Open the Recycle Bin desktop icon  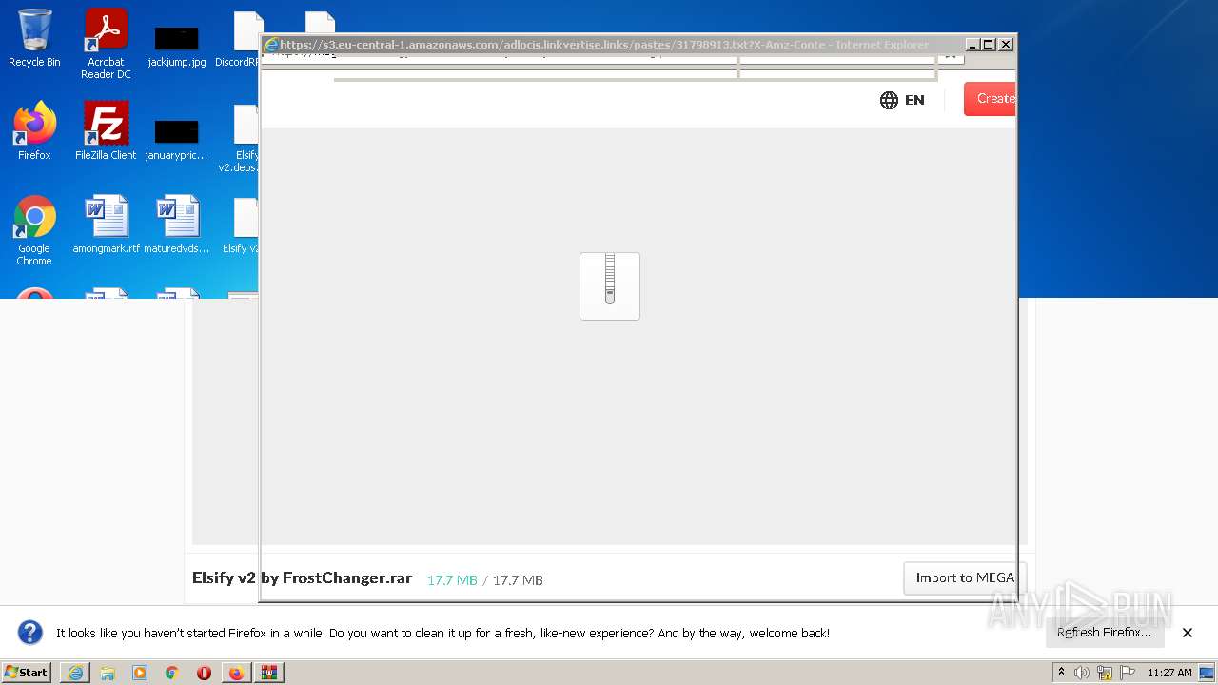[34, 38]
